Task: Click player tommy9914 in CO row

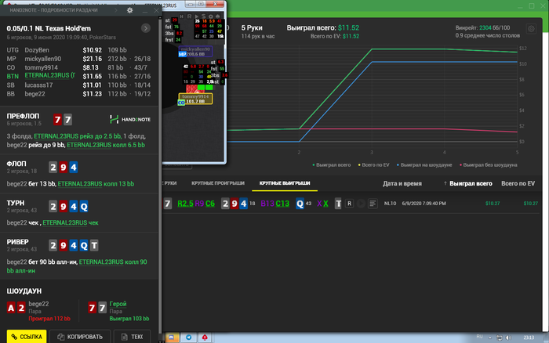Action: pos(41,67)
